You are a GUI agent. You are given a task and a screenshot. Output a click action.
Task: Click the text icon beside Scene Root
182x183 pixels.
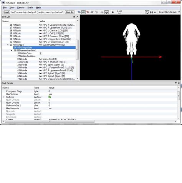point(40,59)
